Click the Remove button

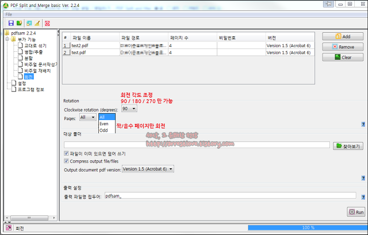tap(343, 47)
